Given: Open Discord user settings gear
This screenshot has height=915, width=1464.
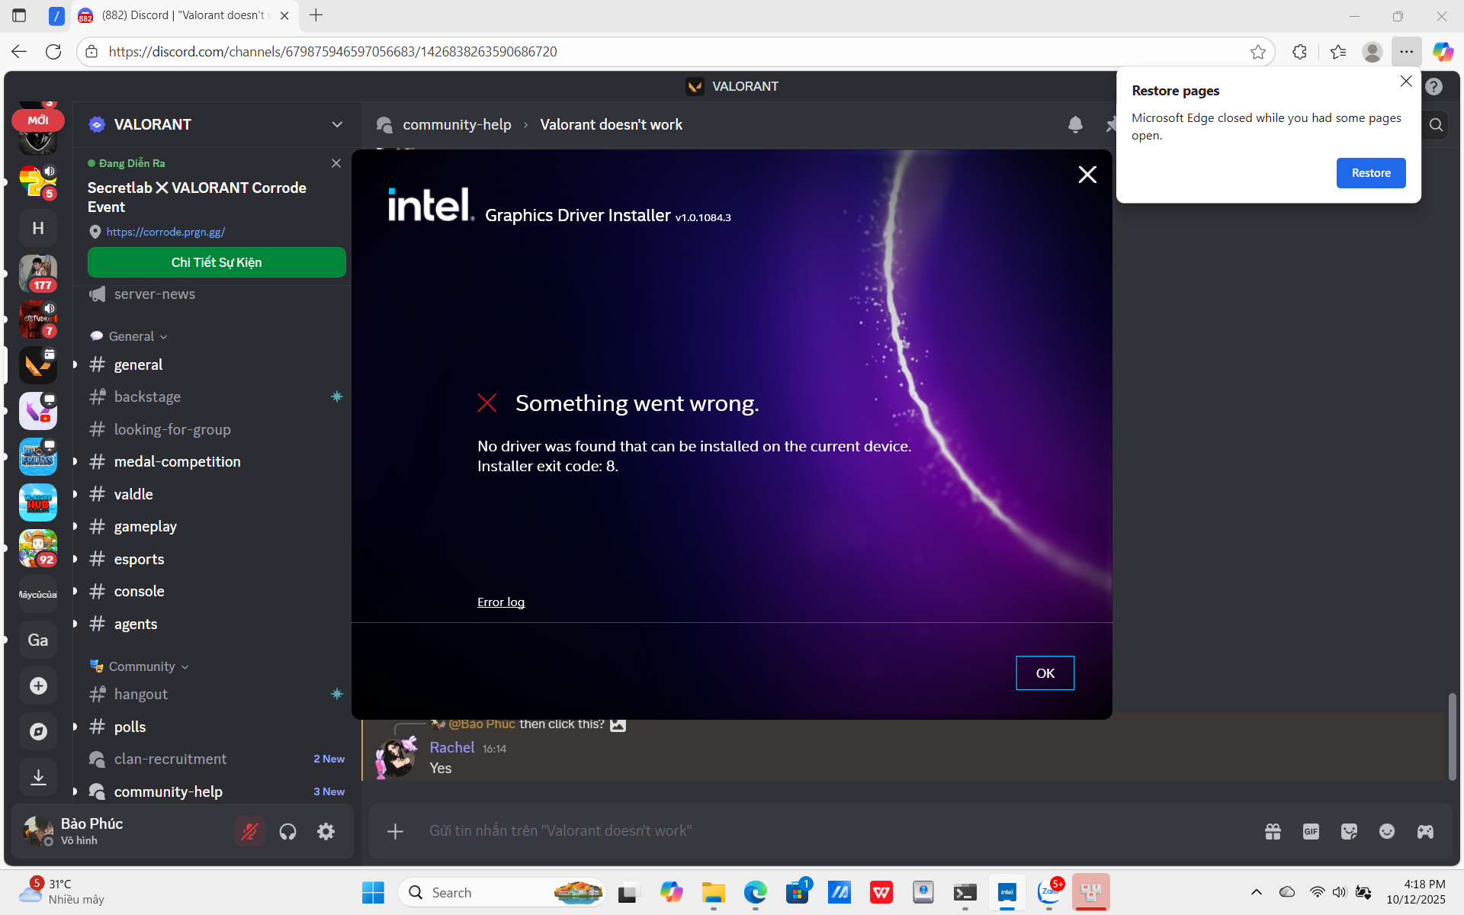Looking at the screenshot, I should [x=326, y=831].
